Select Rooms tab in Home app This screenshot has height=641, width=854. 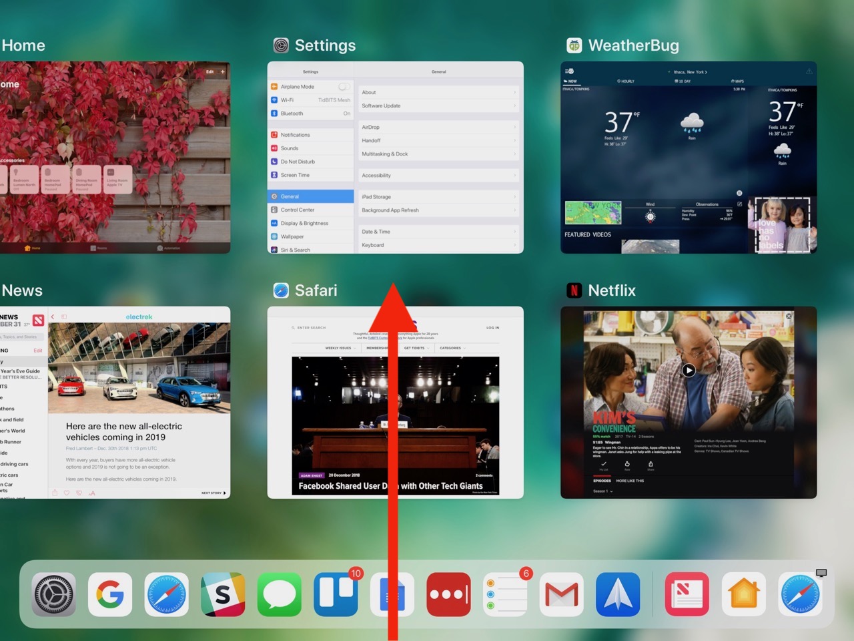[x=98, y=248]
